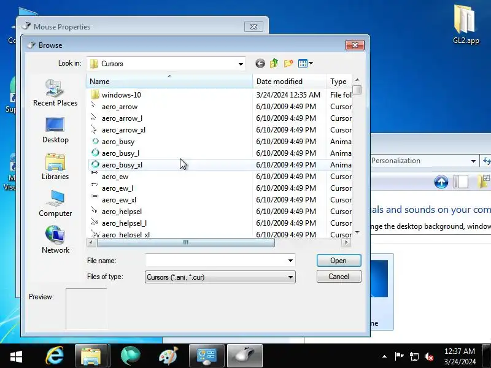This screenshot has height=368, width=491.
Task: Expand the Look in Cursors dropdown
Action: pyautogui.click(x=241, y=64)
